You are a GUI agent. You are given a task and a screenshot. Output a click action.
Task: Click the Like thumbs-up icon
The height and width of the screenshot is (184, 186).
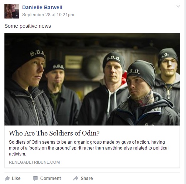(7, 178)
